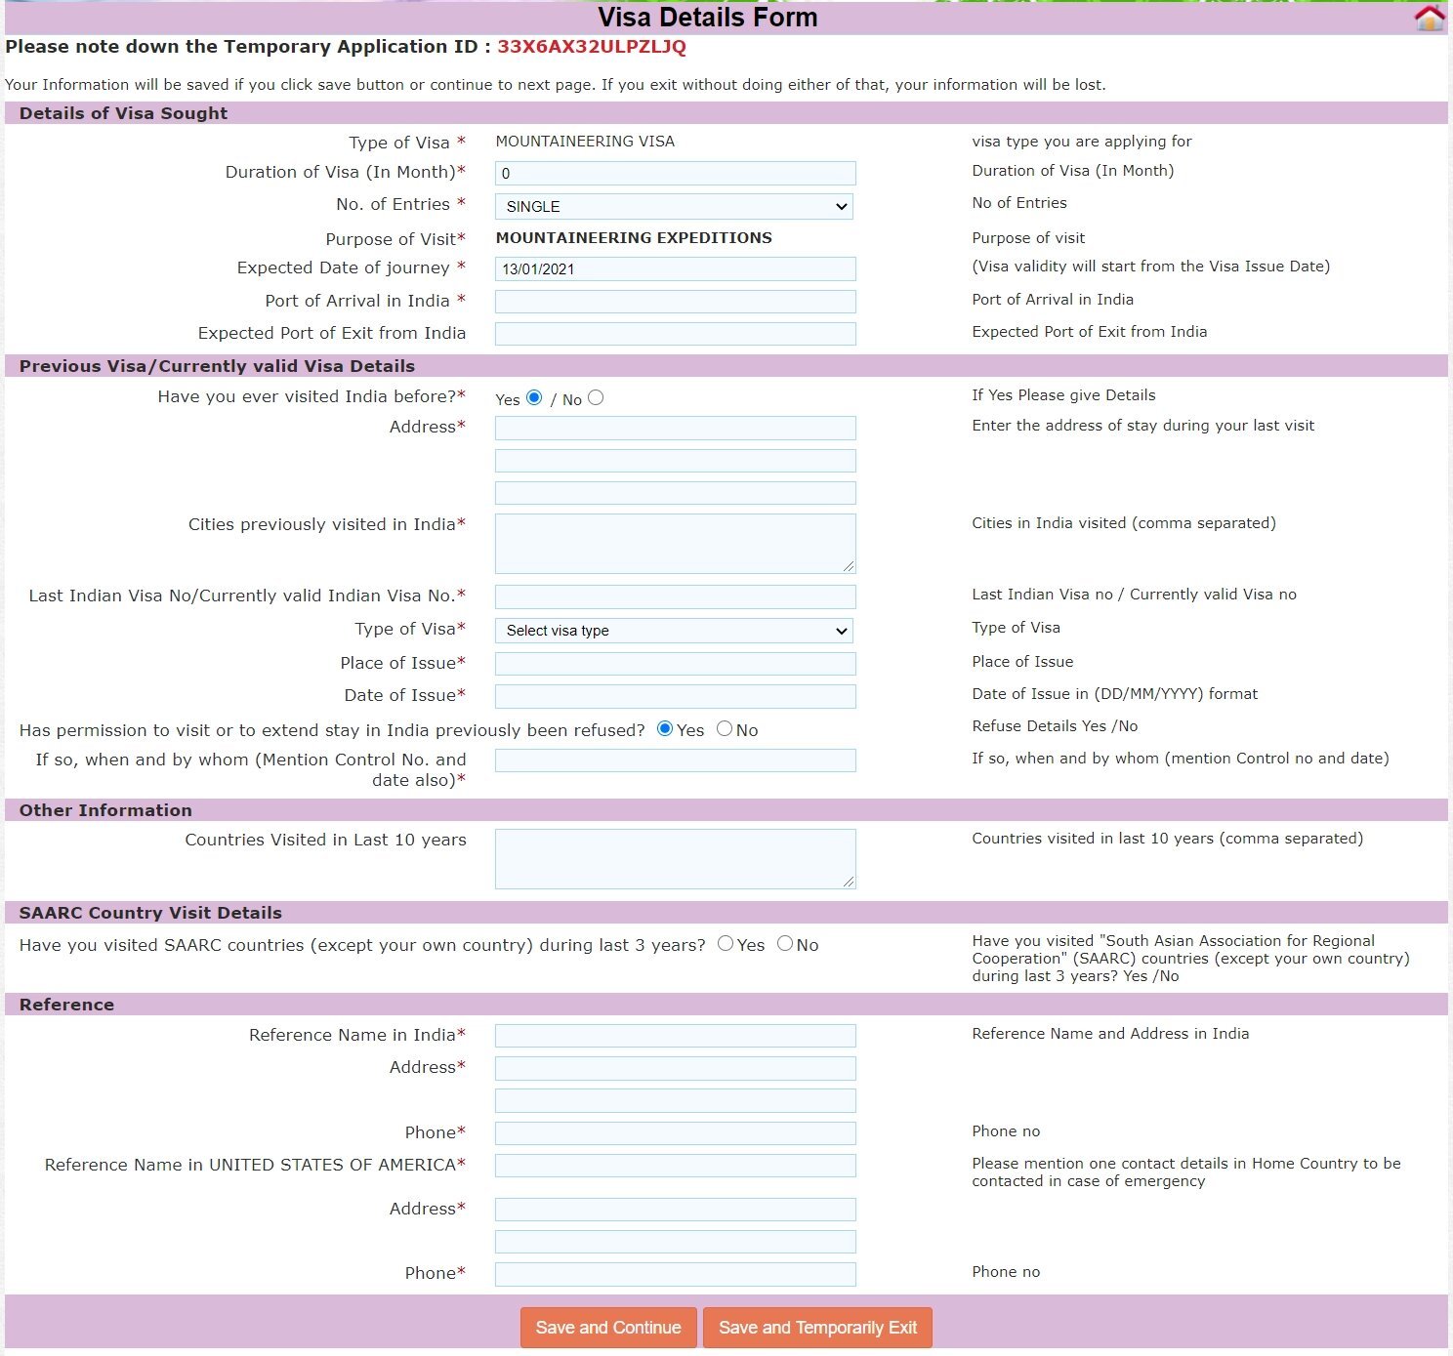
Task: Click the Reference section heading
Action: point(66,1005)
